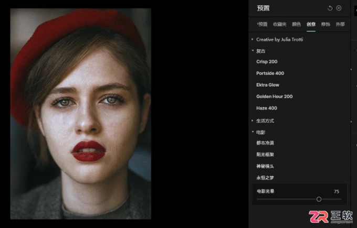The image size is (357, 228).
Task: Open the 颜色 tab
Action: point(296,24)
